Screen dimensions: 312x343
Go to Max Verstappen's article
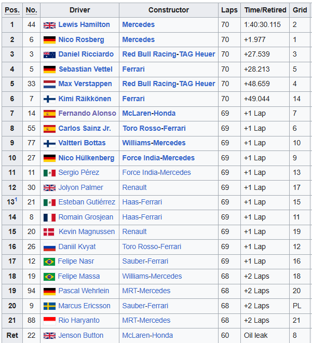tap(85, 84)
